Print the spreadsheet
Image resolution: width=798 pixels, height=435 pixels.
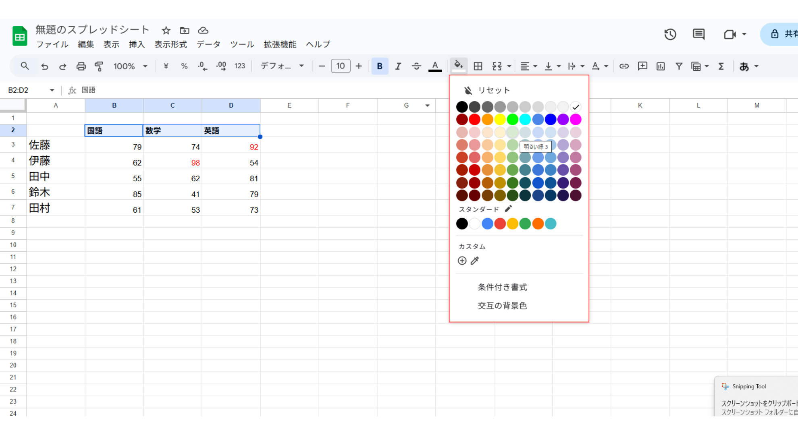pos(81,66)
